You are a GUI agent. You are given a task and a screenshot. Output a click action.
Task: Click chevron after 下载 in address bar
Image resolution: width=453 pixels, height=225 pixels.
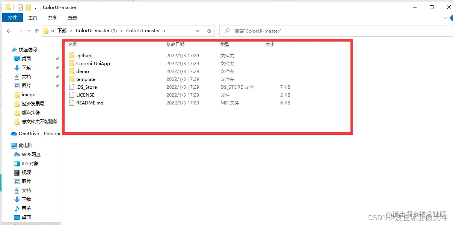(71, 31)
